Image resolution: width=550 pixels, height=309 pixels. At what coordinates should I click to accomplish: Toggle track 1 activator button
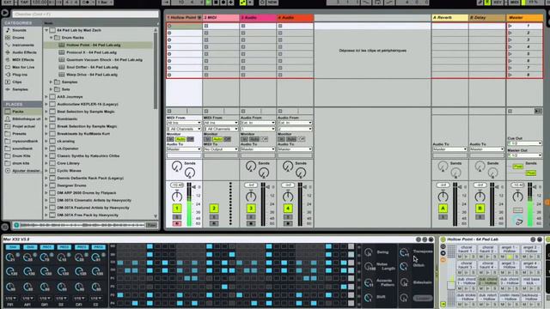pyautogui.click(x=177, y=209)
